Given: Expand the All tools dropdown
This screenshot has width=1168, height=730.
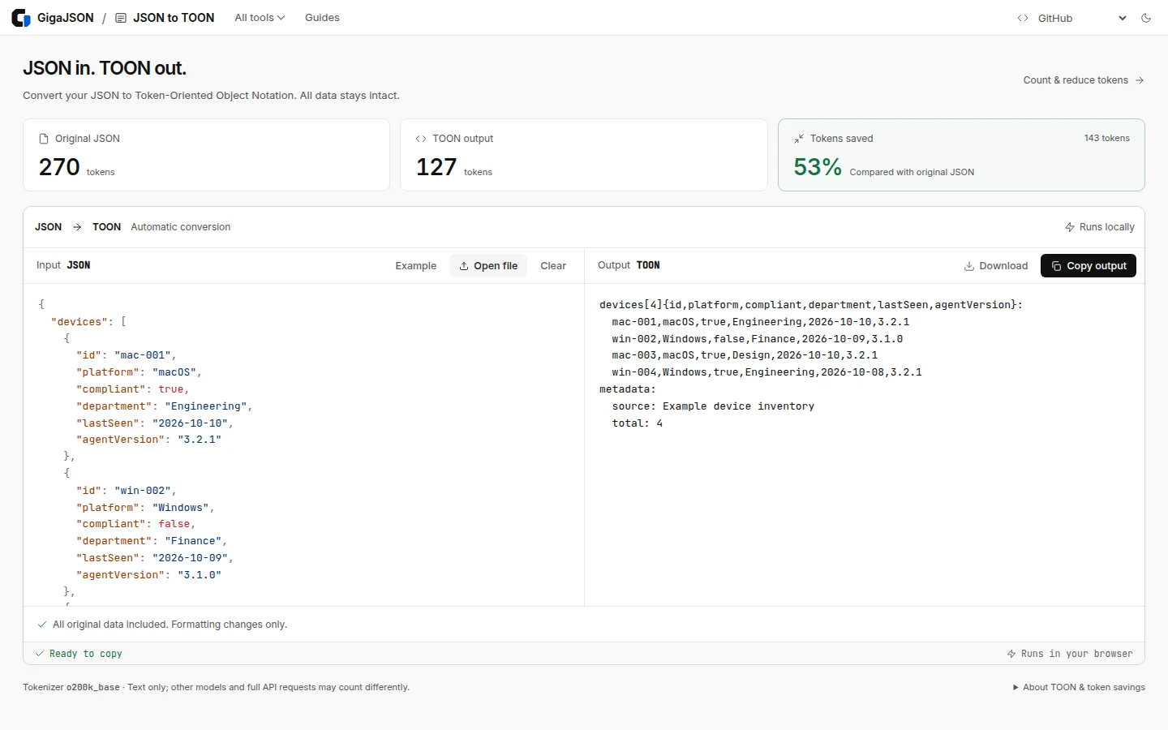Looking at the screenshot, I should coord(260,18).
